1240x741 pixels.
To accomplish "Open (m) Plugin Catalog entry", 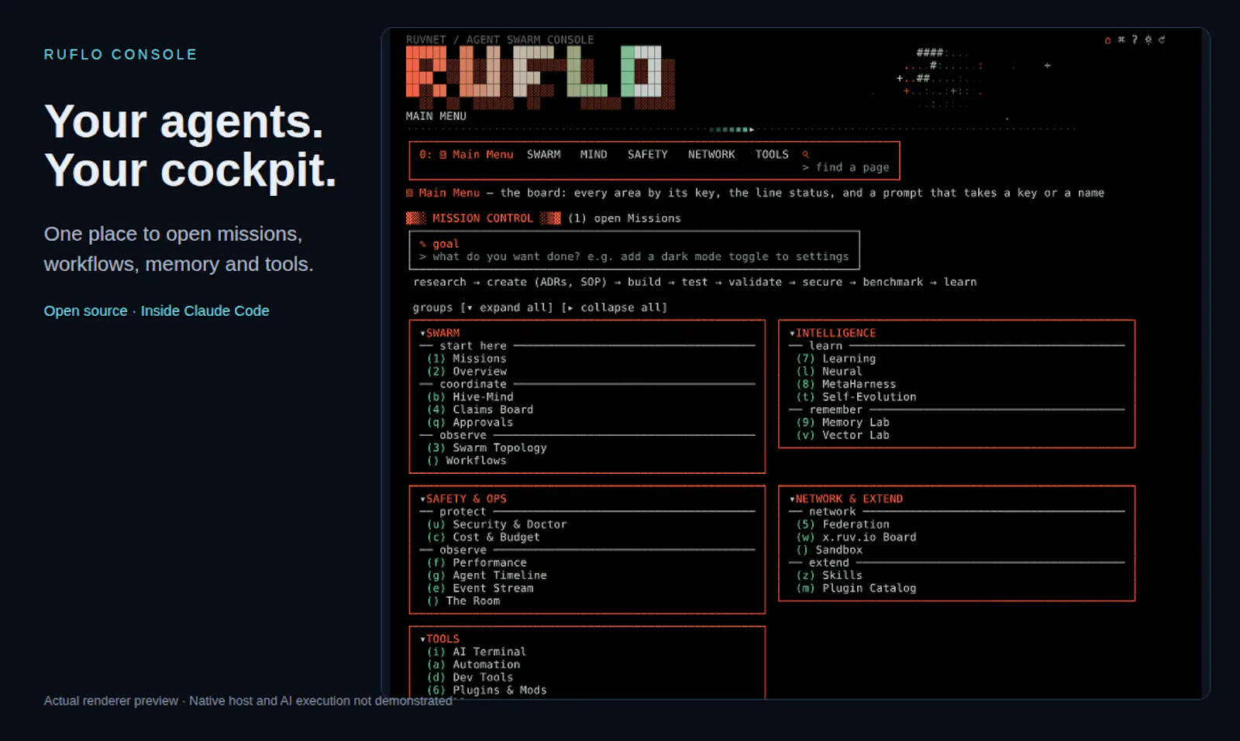I will coord(856,588).
